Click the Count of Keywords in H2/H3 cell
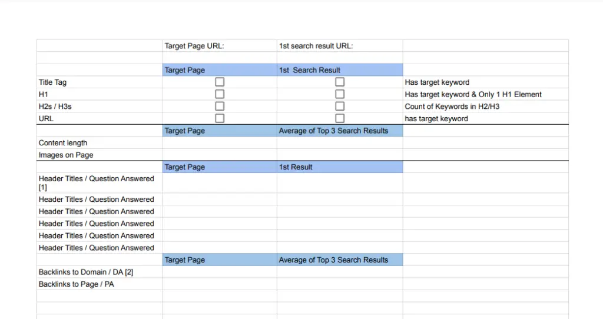 486,107
